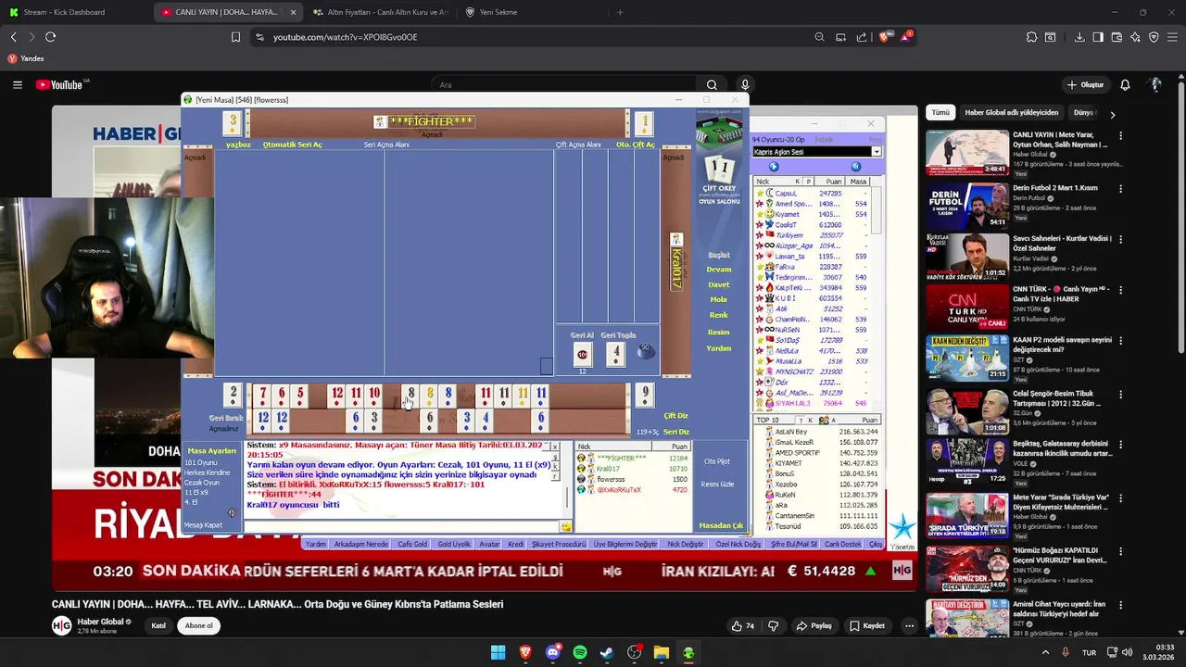Open the emoji smiley in game chat
Image resolution: width=1186 pixels, height=667 pixels.
point(565,526)
